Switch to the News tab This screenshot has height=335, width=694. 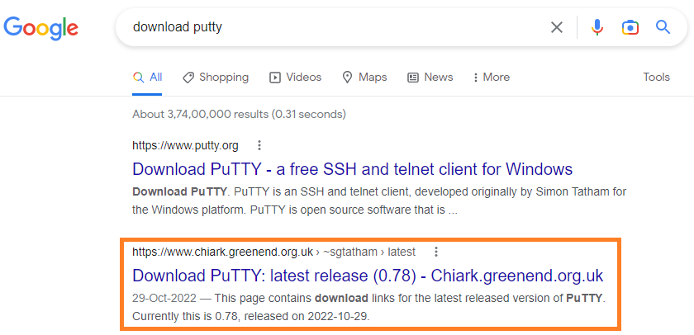(x=430, y=78)
